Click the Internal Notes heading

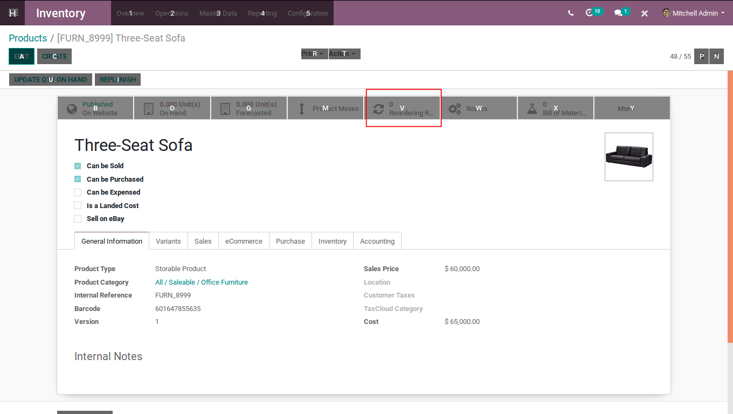coord(108,356)
